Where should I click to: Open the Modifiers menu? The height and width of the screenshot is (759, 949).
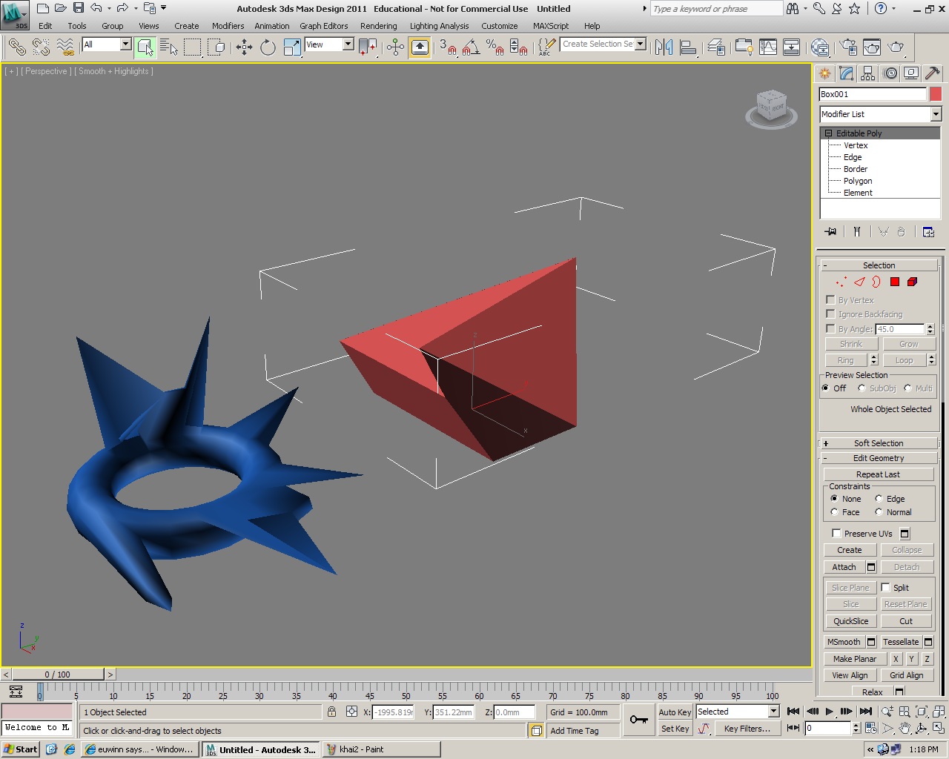point(228,26)
